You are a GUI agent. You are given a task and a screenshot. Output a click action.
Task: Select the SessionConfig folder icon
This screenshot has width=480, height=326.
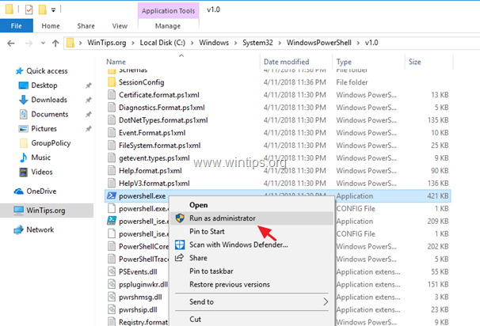point(112,82)
